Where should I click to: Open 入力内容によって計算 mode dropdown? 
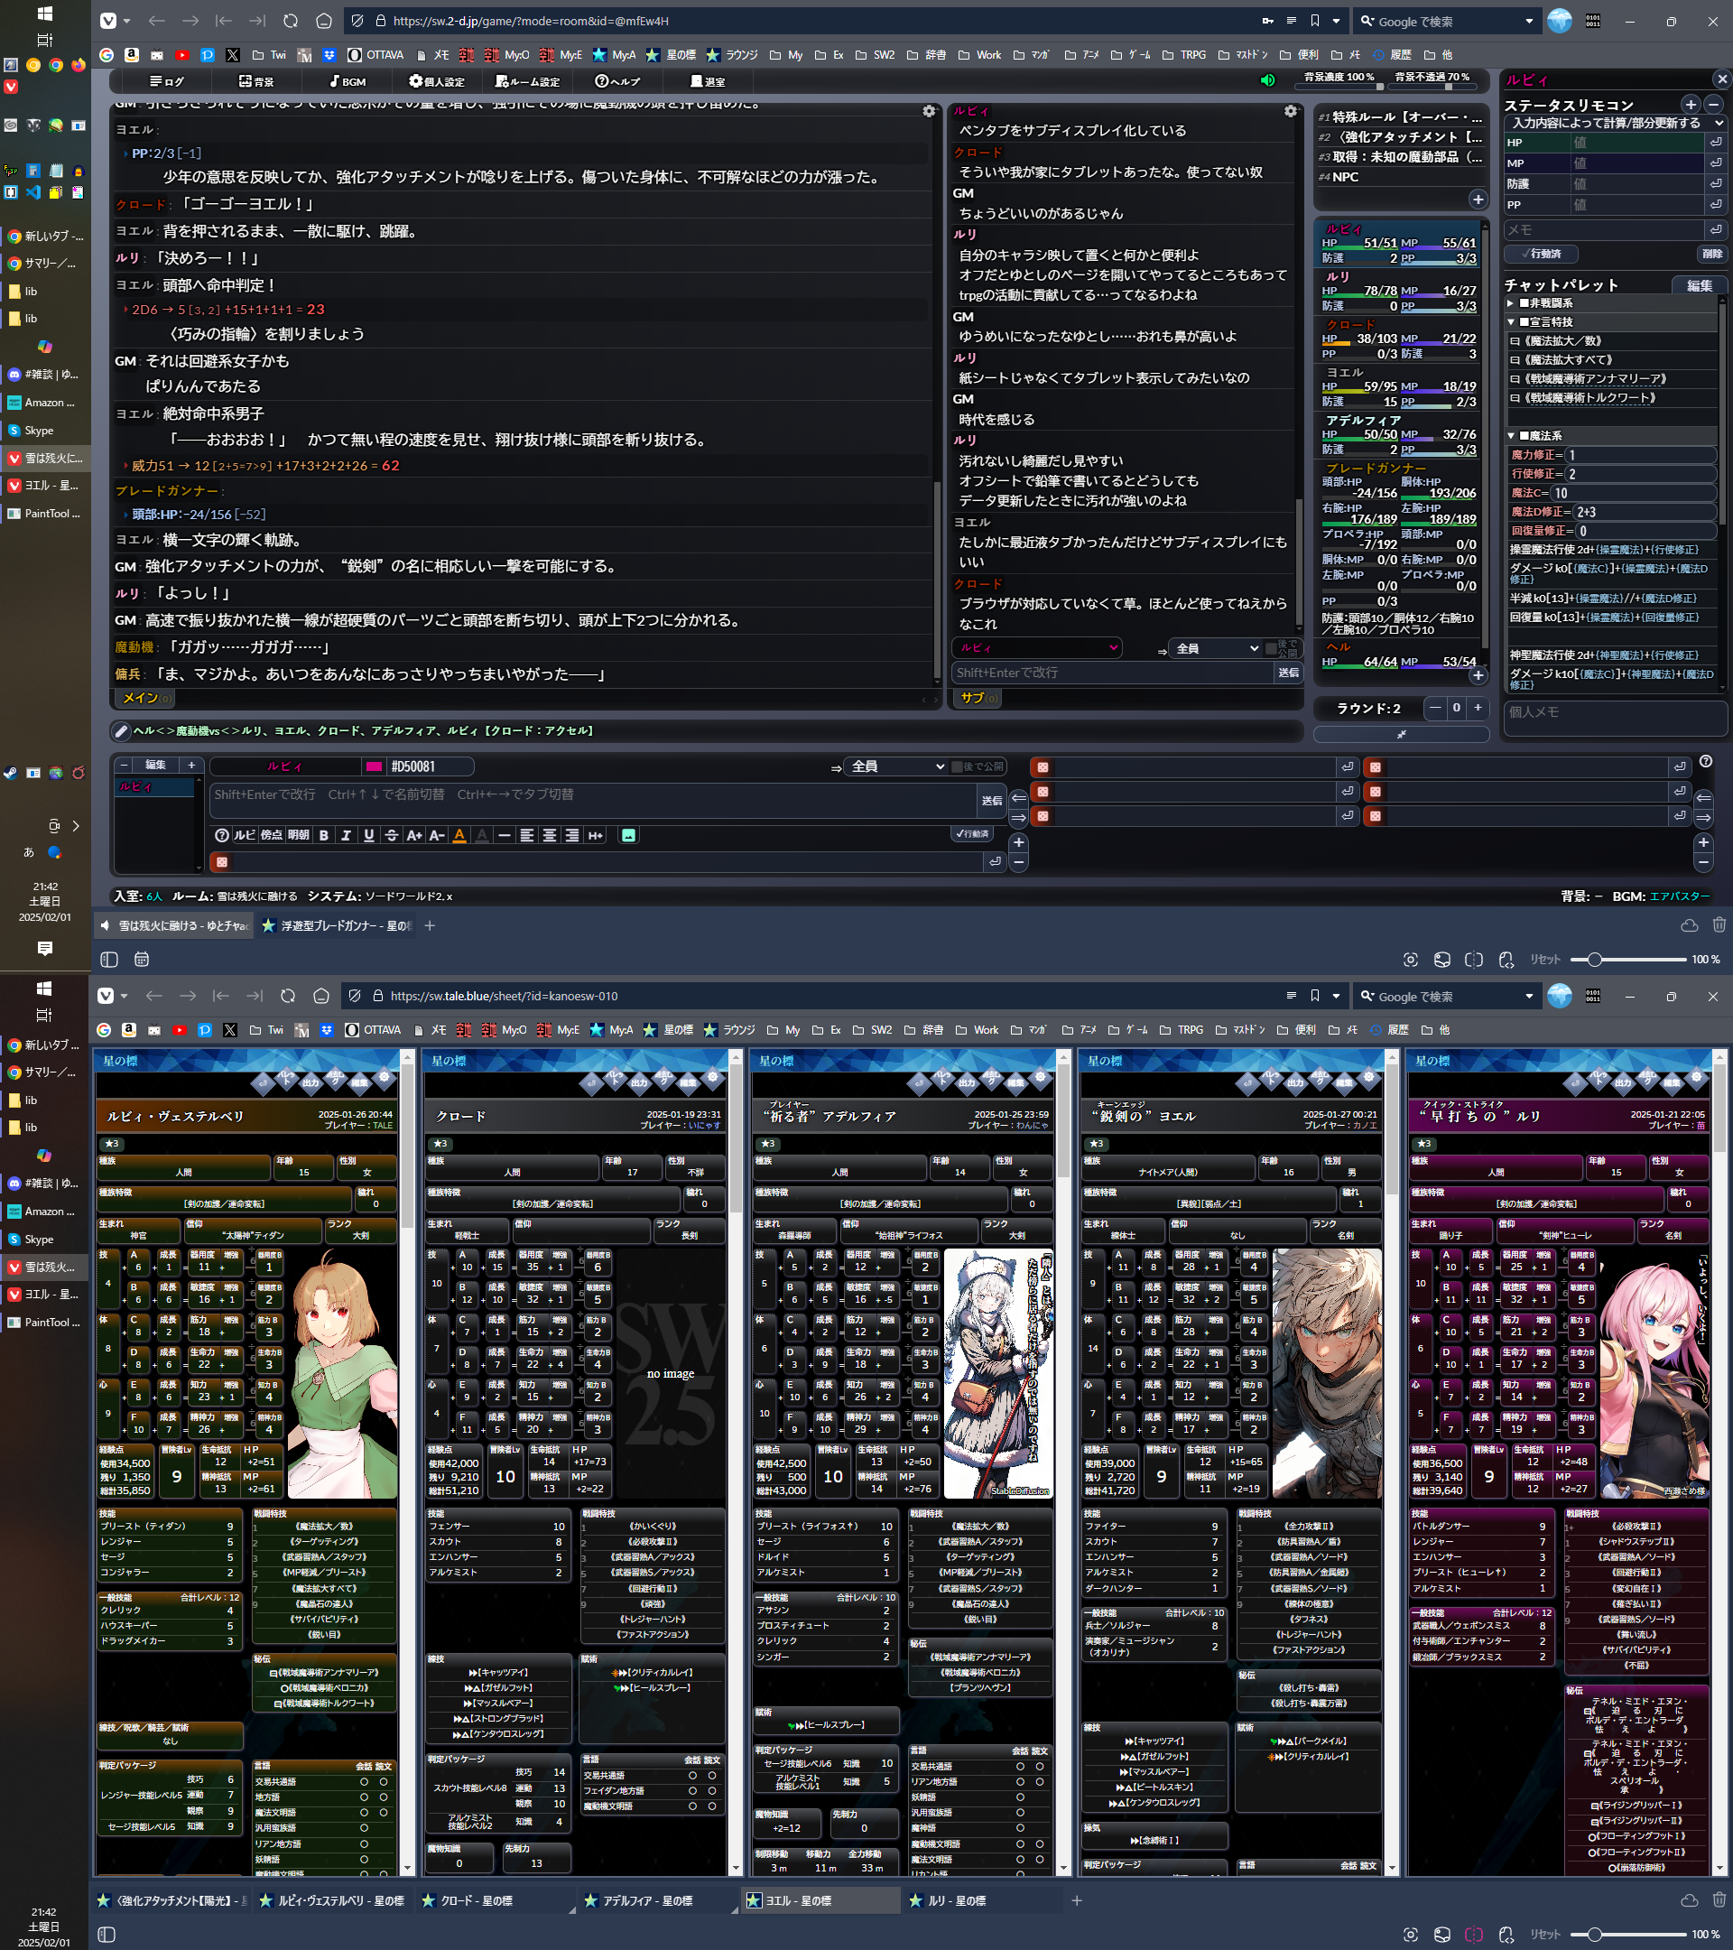pos(1616,123)
